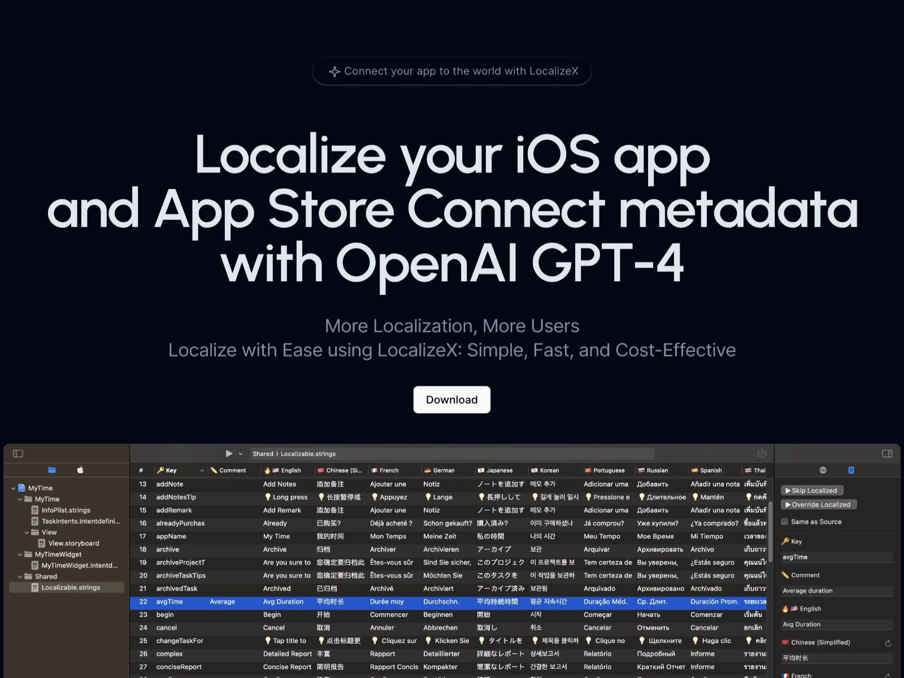Image resolution: width=904 pixels, height=678 pixels.
Task: Select the blue folder project navigator icon
Action: (52, 470)
